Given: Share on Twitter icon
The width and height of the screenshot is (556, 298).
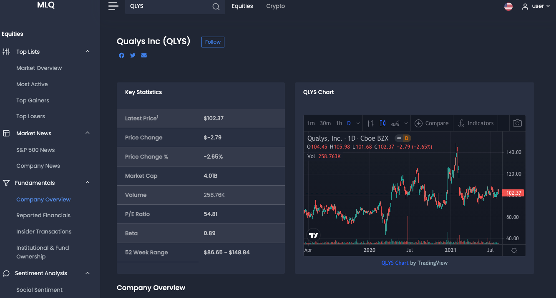Looking at the screenshot, I should (x=133, y=55).
